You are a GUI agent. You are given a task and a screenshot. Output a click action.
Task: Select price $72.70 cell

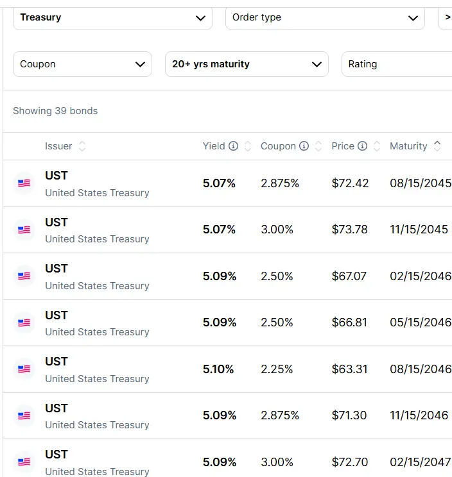click(350, 462)
